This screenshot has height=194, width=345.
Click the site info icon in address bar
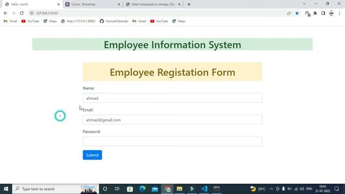(x=32, y=13)
